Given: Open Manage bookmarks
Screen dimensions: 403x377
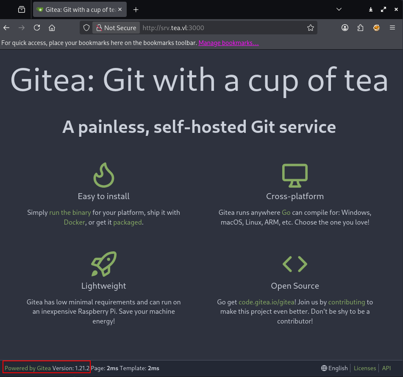Looking at the screenshot, I should click(x=228, y=42).
